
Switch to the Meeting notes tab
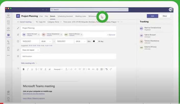tap(80, 16)
